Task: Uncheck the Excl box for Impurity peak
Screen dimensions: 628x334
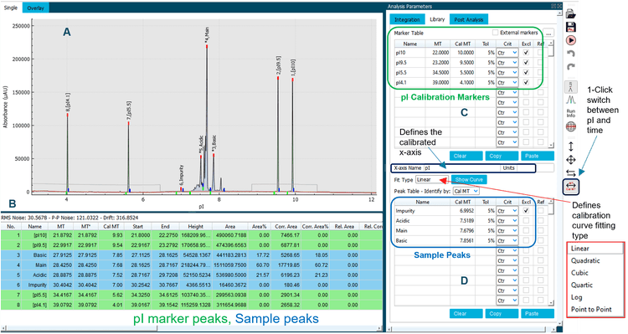Action: pyautogui.click(x=526, y=211)
